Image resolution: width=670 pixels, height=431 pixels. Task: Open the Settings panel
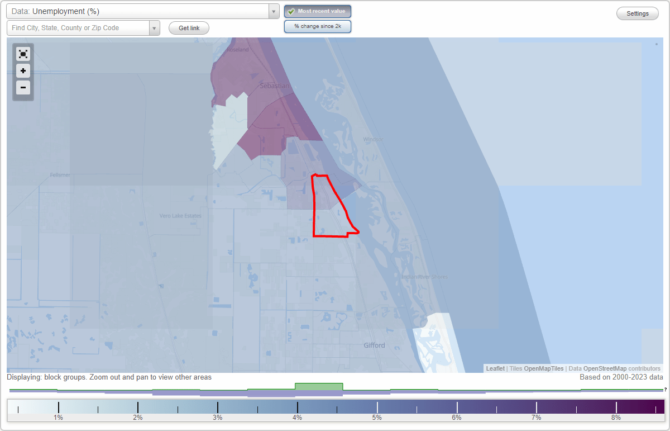tap(637, 13)
